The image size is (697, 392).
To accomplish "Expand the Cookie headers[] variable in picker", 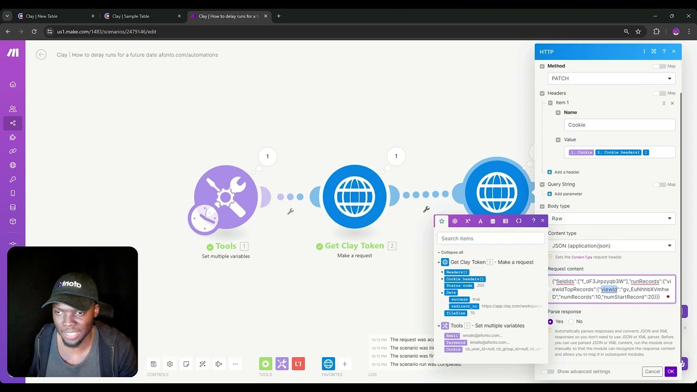I will click(x=442, y=279).
